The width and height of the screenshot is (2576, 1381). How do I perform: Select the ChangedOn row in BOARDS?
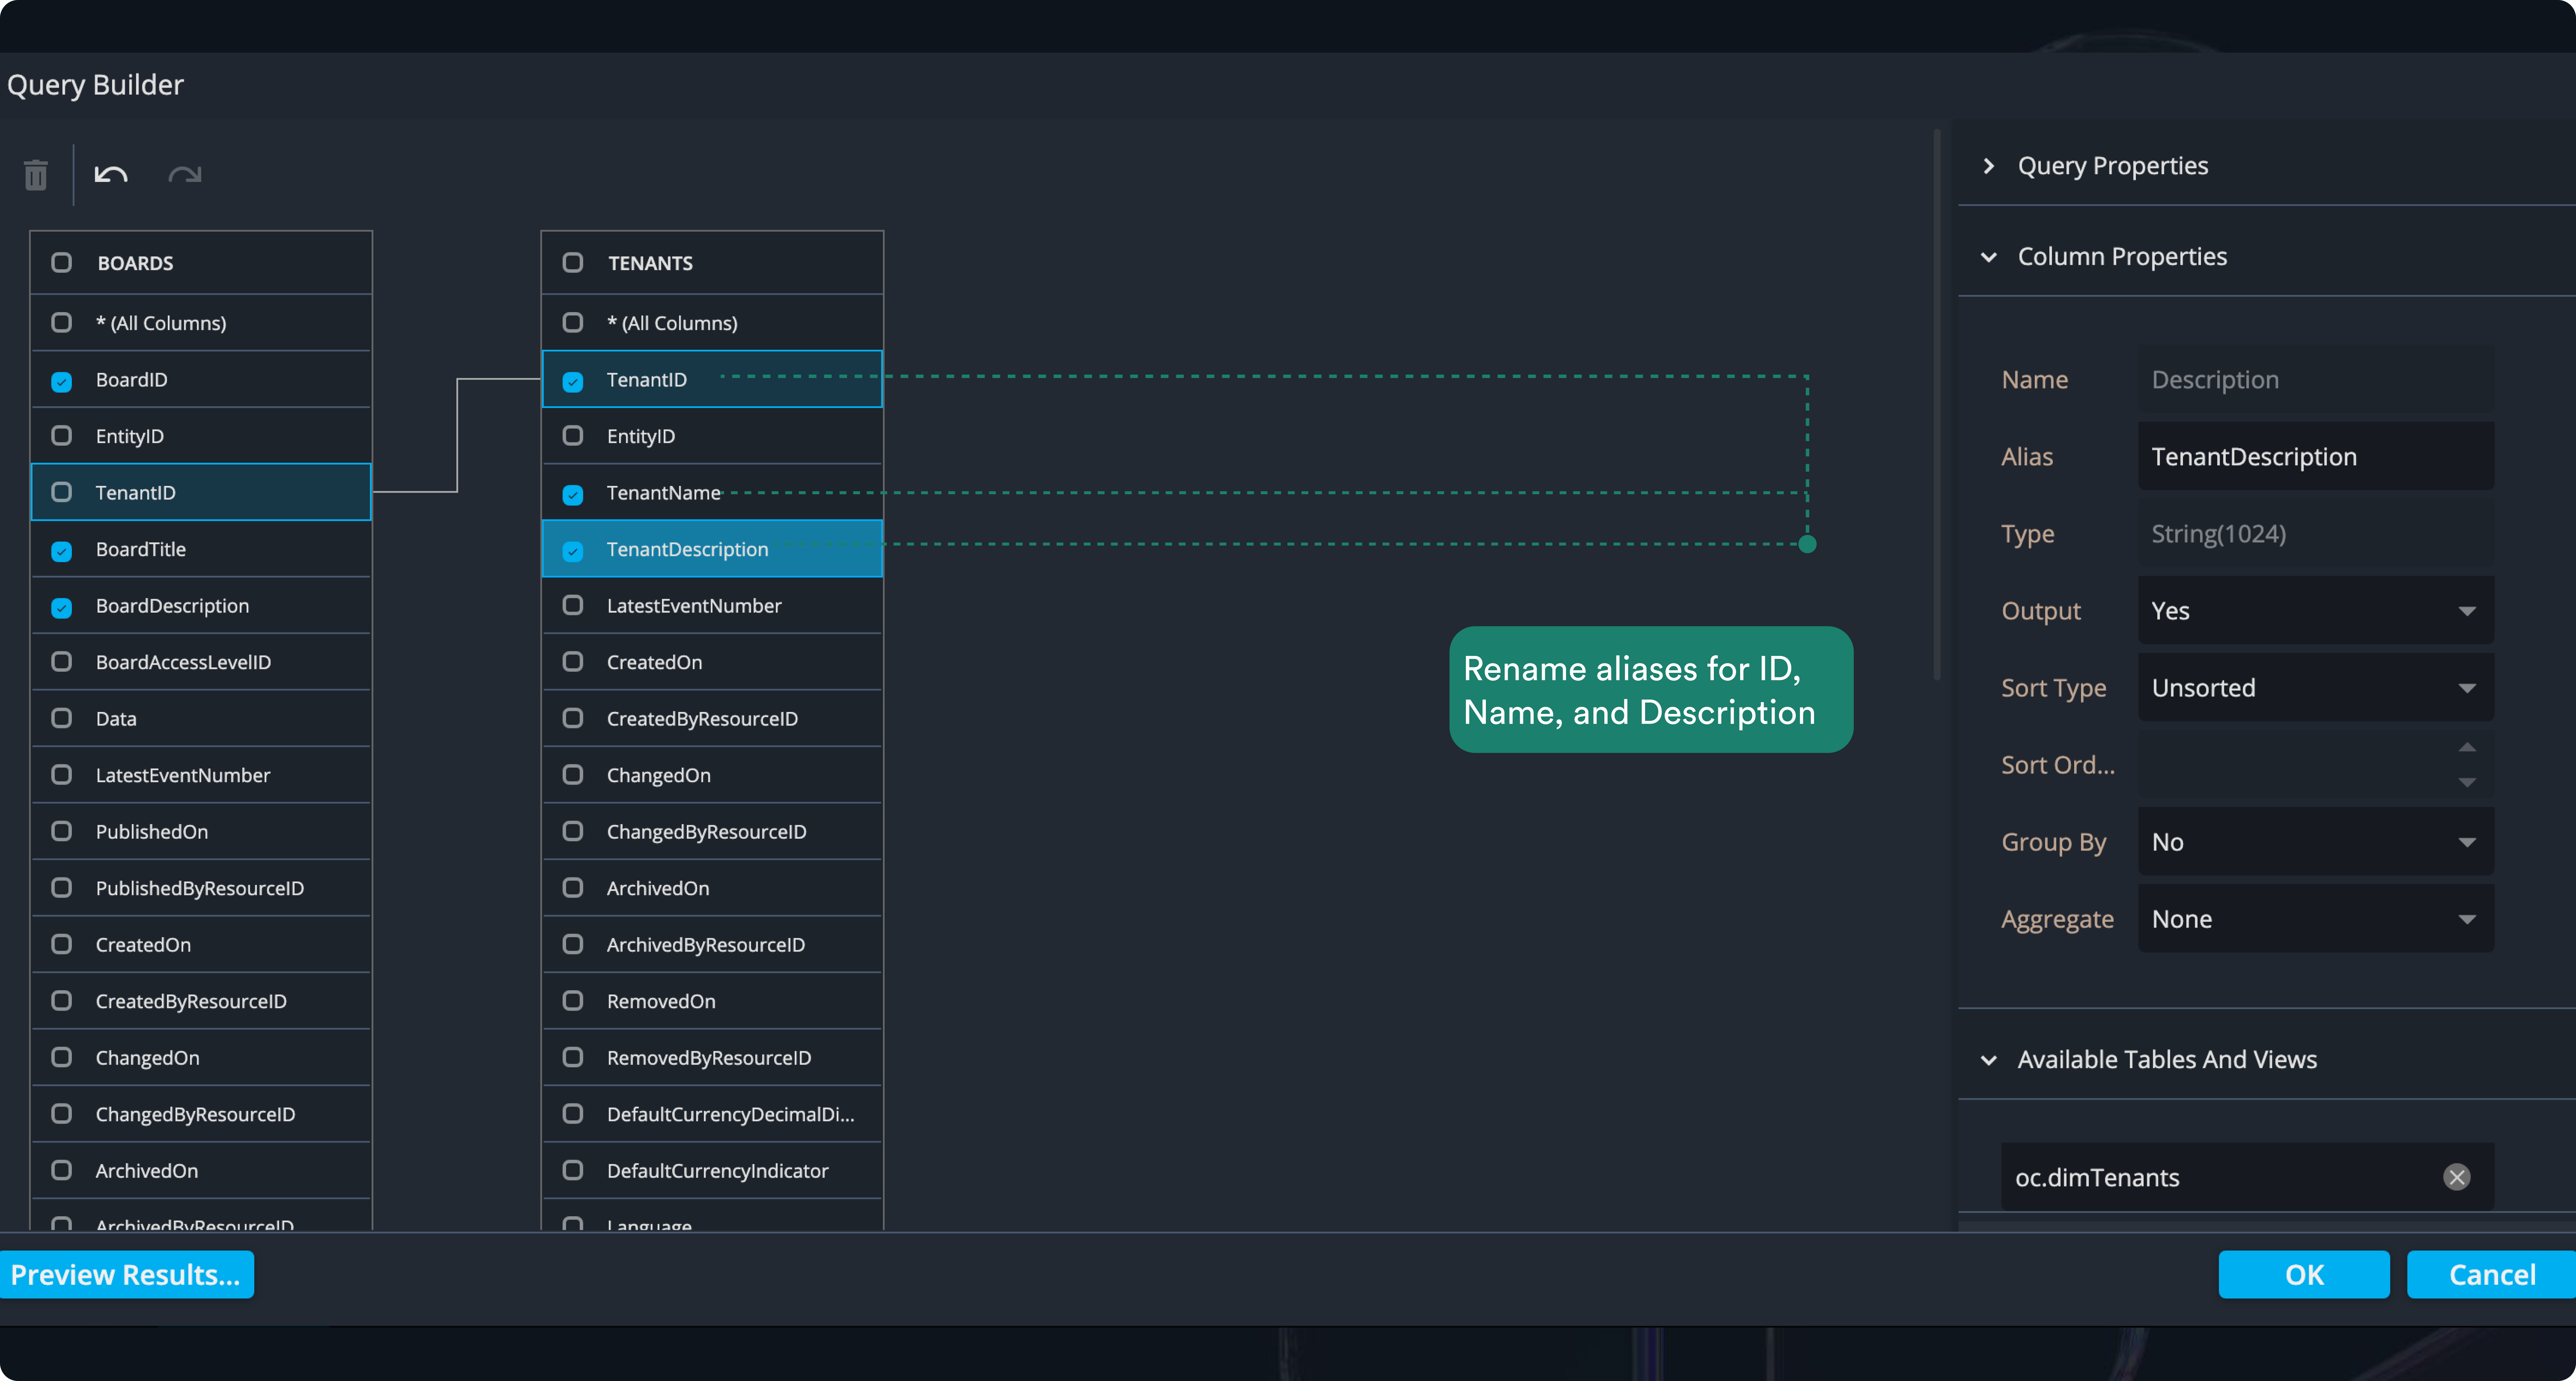tap(201, 1057)
